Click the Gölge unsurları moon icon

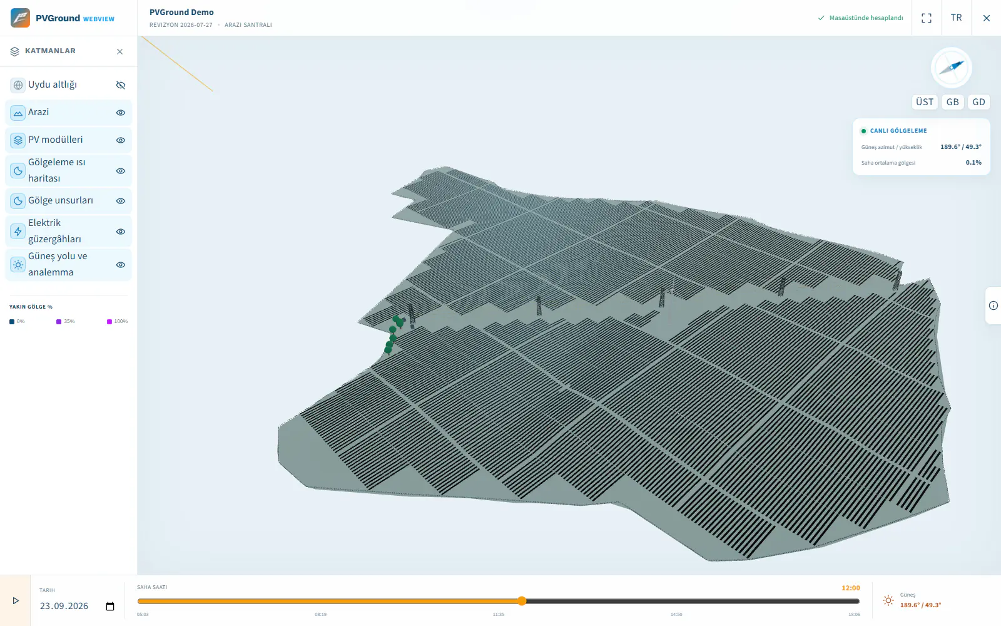tap(18, 201)
